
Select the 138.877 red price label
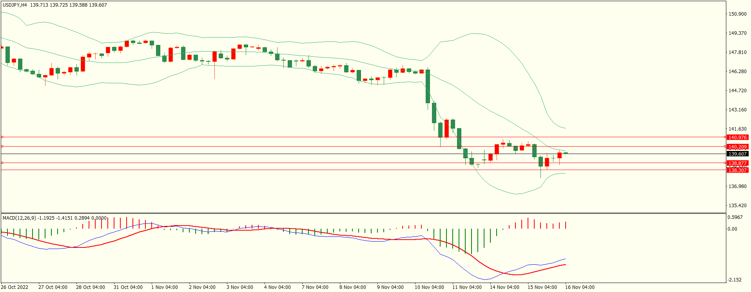737,163
